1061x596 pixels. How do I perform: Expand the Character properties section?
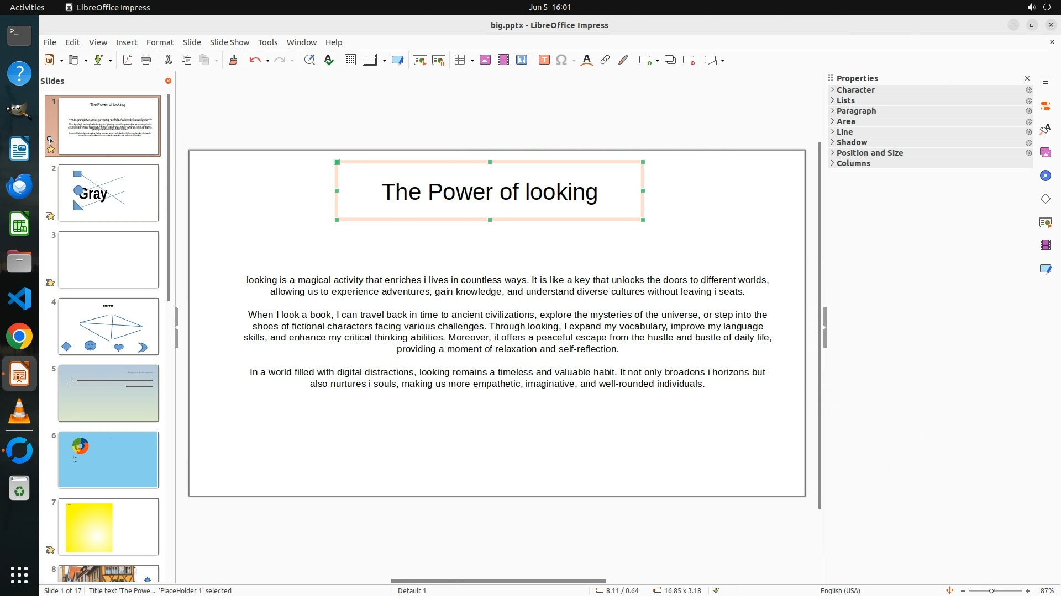[855, 90]
